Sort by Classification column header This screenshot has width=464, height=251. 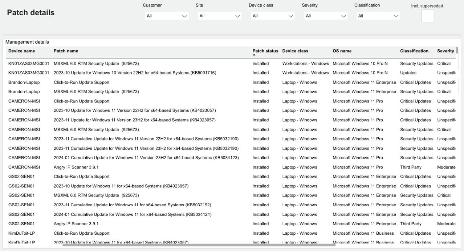point(414,51)
